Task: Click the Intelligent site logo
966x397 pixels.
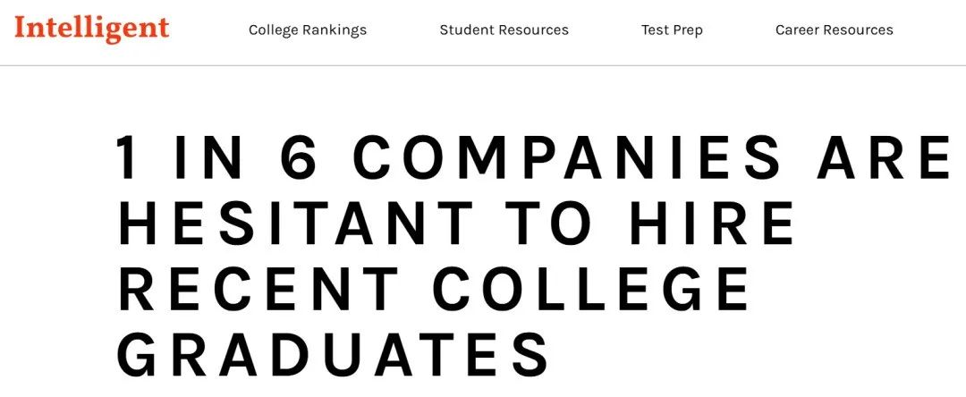Action: click(x=92, y=29)
